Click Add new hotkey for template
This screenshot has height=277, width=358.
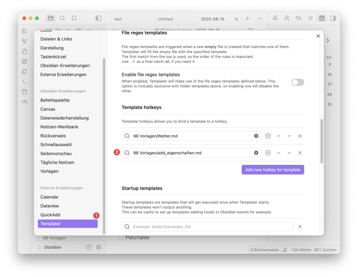(x=273, y=170)
